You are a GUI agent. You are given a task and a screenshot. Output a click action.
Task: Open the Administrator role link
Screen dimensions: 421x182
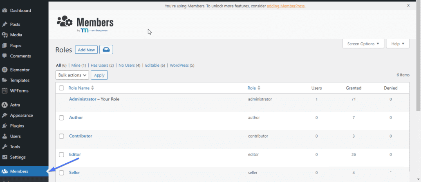(83, 99)
